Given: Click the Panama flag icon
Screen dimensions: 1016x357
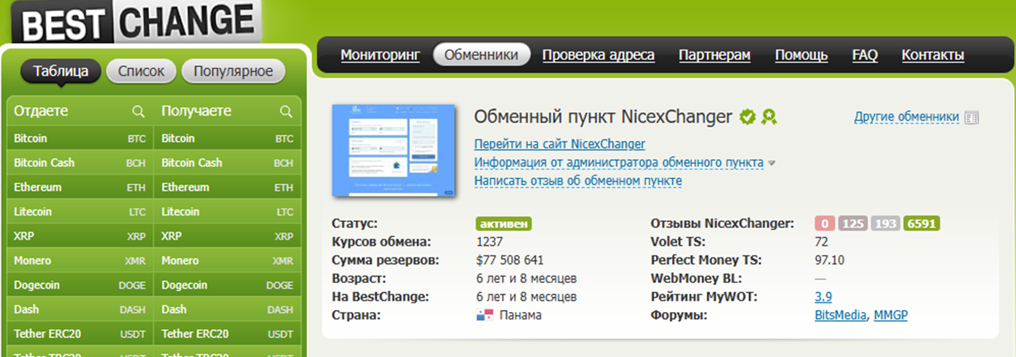Looking at the screenshot, I should tap(484, 316).
